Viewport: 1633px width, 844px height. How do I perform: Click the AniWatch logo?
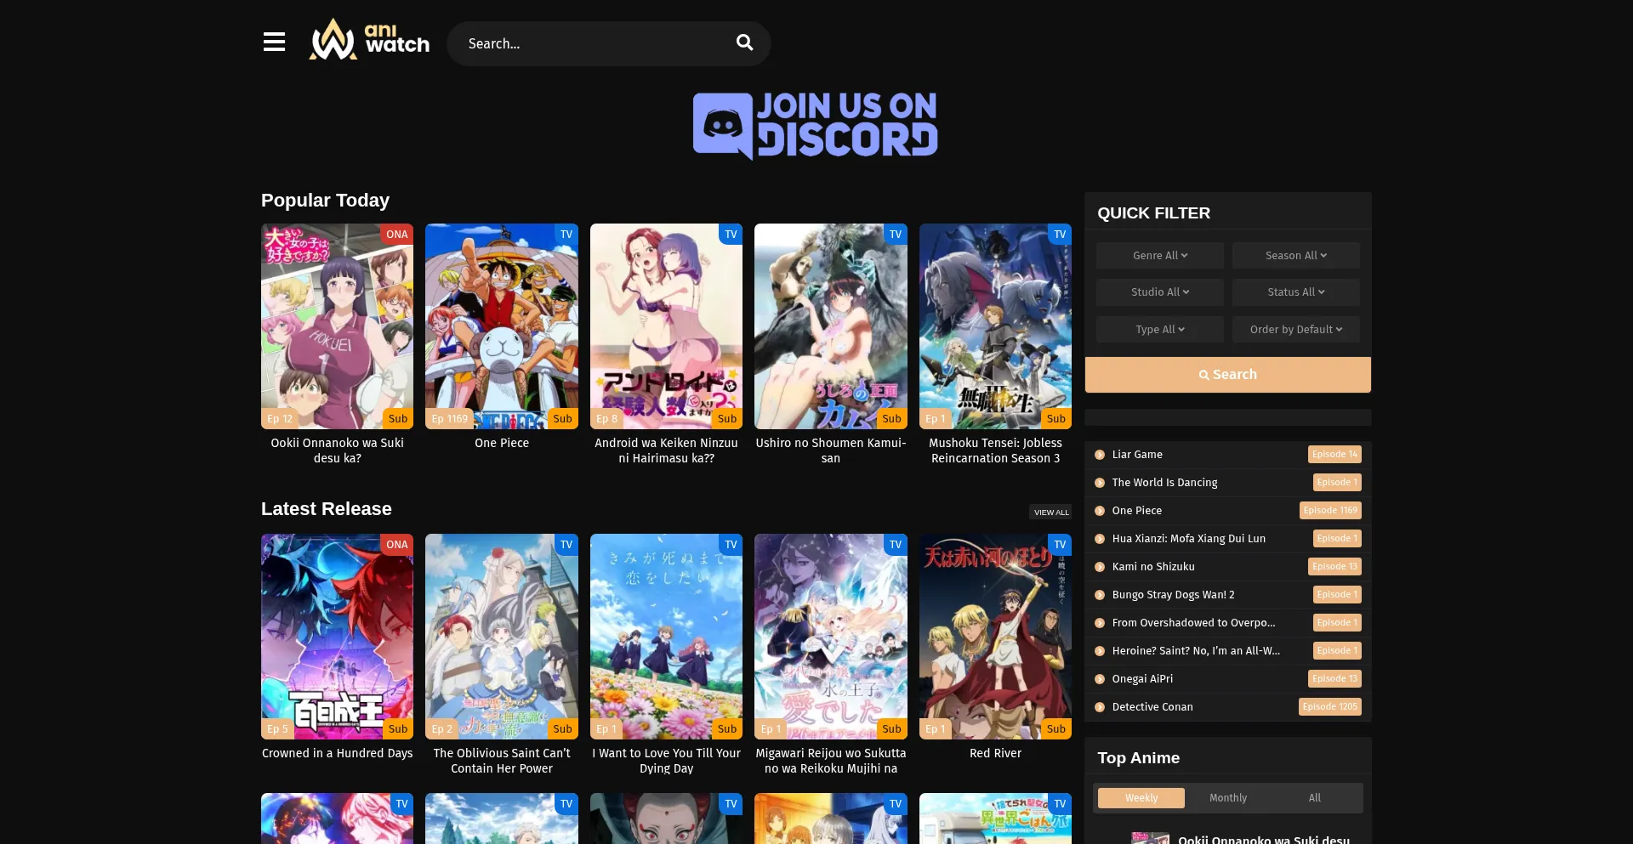point(369,39)
